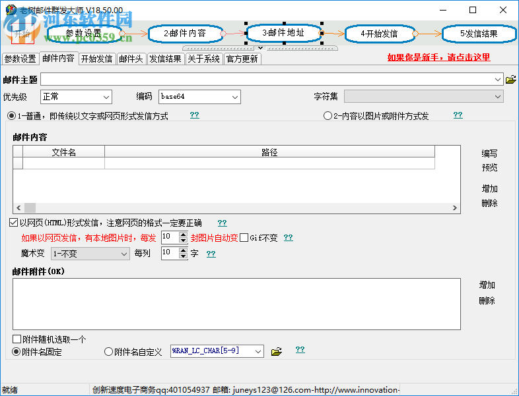Click 预览 to preview mail content
Screen dimensions: 519x396
pos(489,168)
